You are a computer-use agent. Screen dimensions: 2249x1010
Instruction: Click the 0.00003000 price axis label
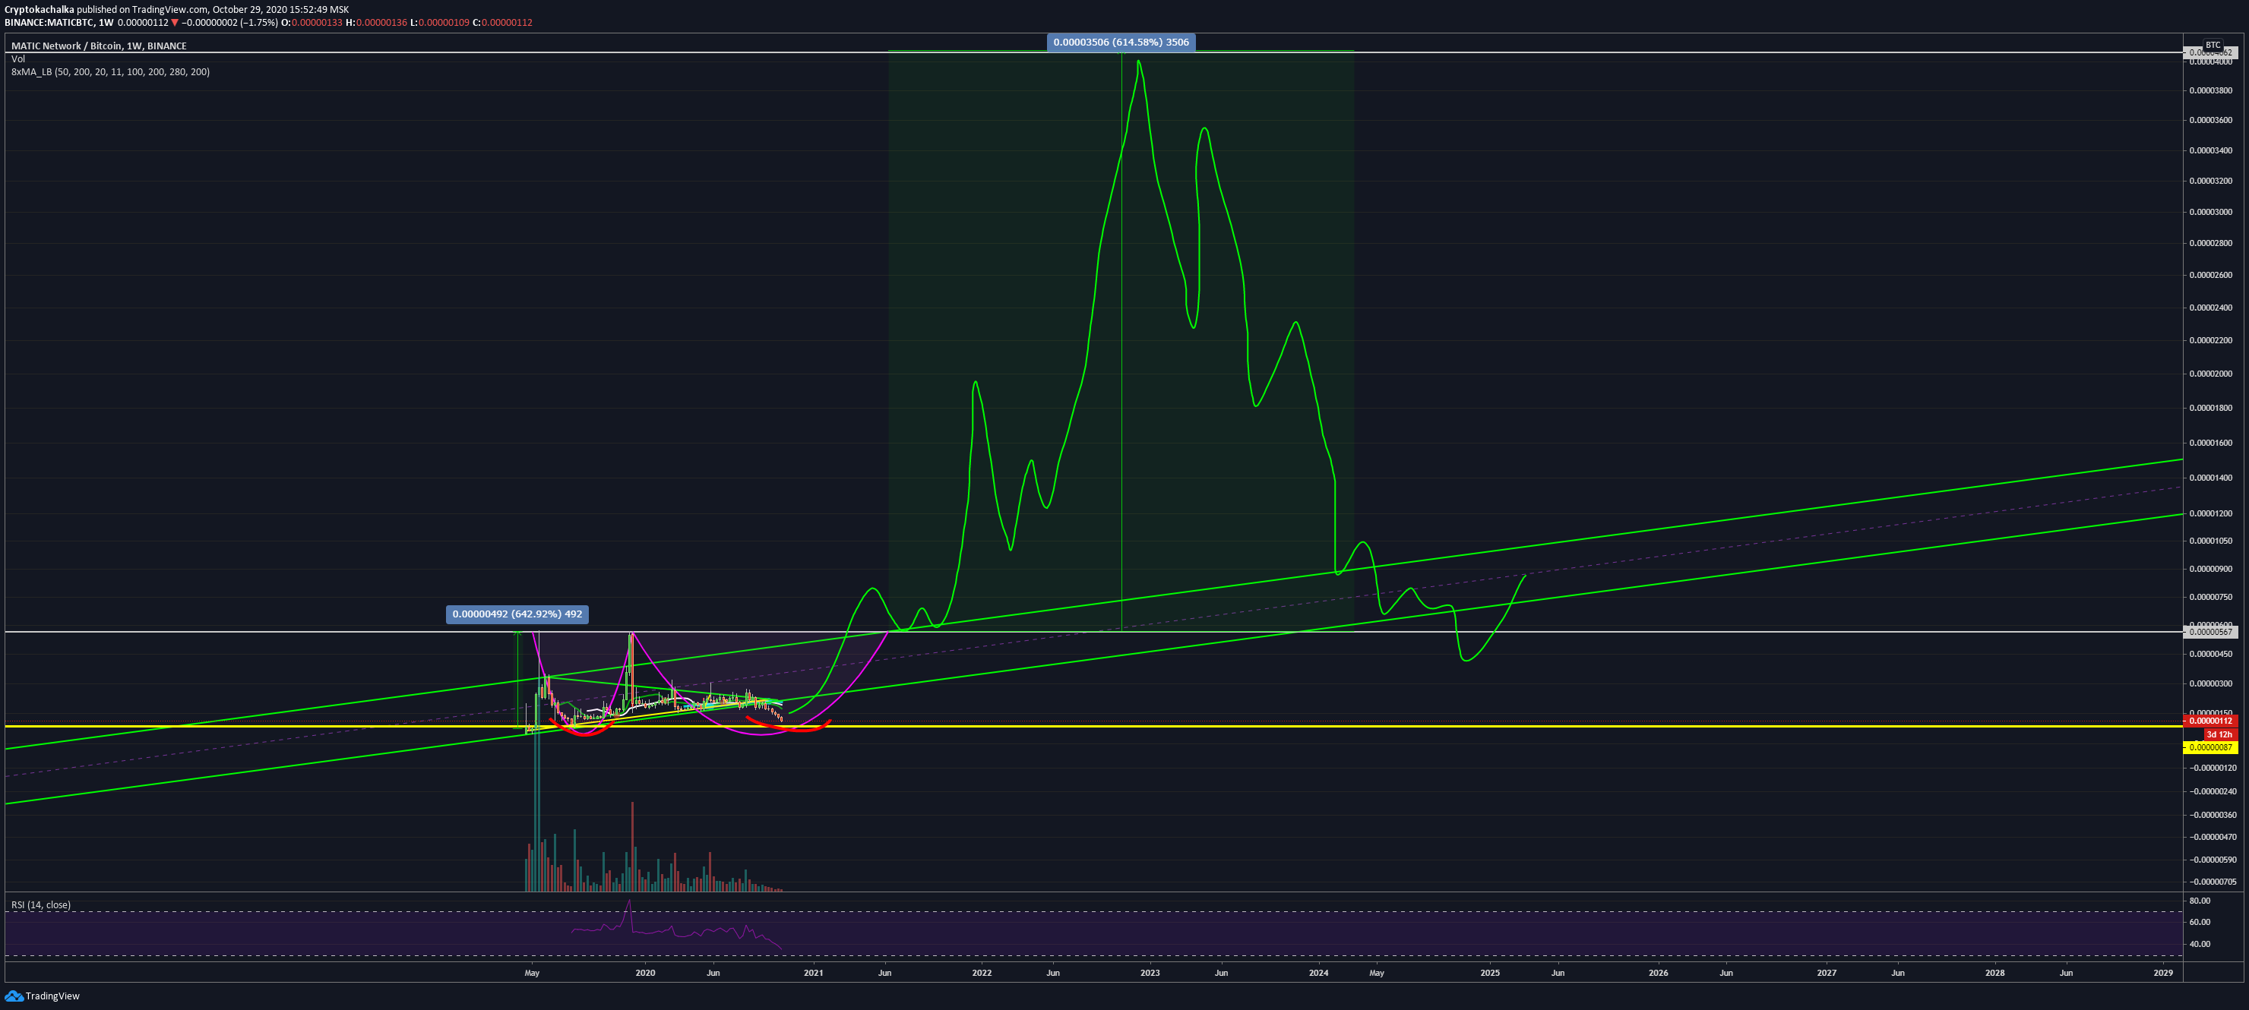click(2212, 212)
